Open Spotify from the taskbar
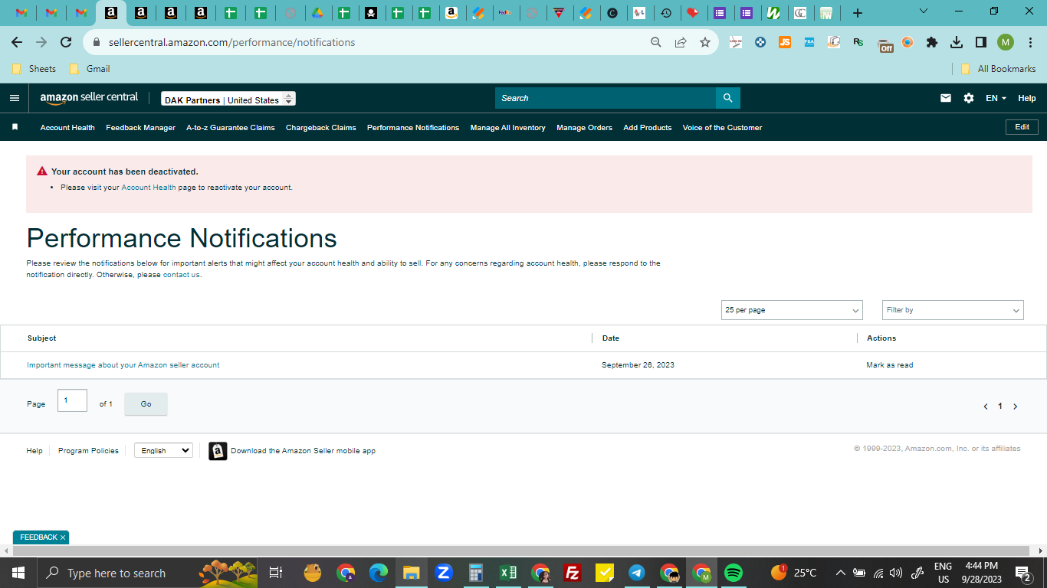The height and width of the screenshot is (588, 1047). click(734, 573)
